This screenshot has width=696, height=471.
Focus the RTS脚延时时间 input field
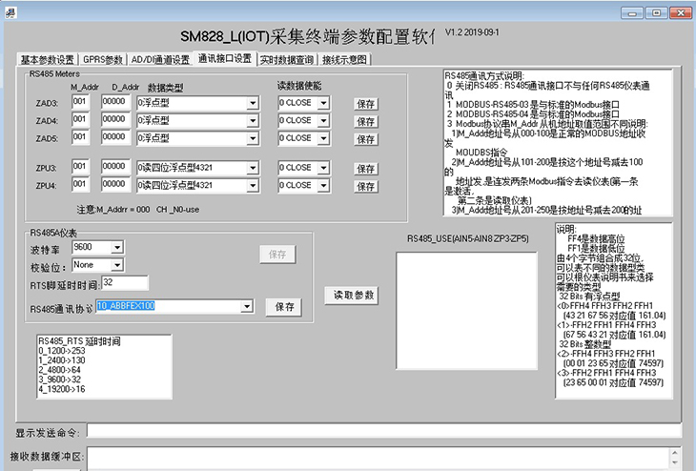124,283
